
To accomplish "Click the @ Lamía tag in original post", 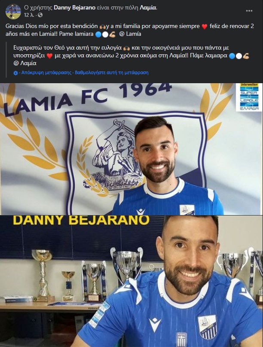I will [x=130, y=34].
